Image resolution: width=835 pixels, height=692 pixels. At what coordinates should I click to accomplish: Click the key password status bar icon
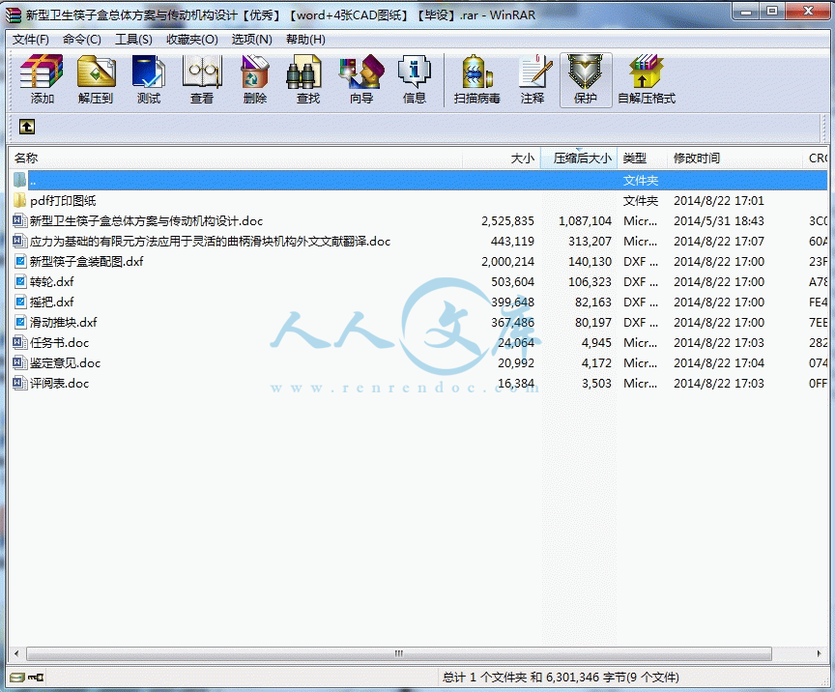click(x=36, y=678)
